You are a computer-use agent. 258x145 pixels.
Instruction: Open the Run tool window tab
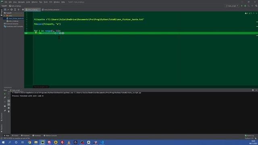tap(6, 136)
